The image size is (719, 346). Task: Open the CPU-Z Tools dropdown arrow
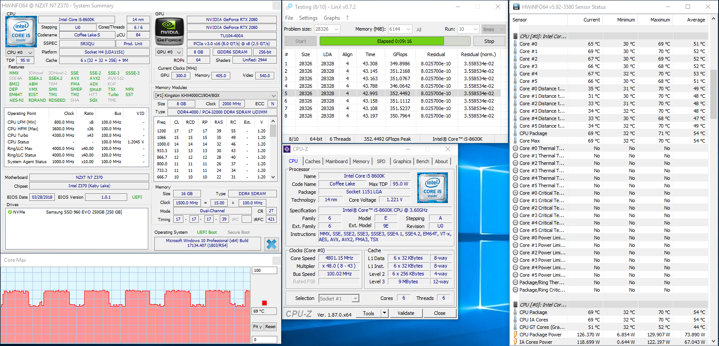point(385,313)
